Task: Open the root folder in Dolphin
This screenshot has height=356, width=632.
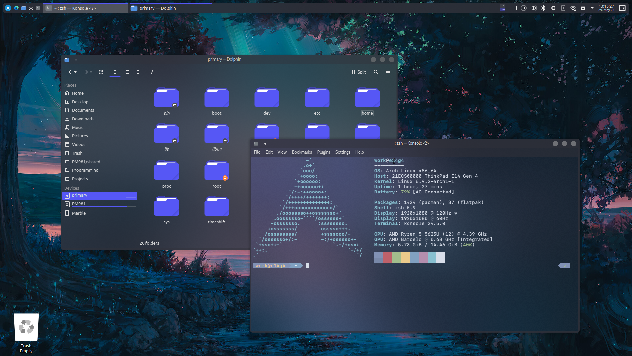Action: click(x=216, y=170)
